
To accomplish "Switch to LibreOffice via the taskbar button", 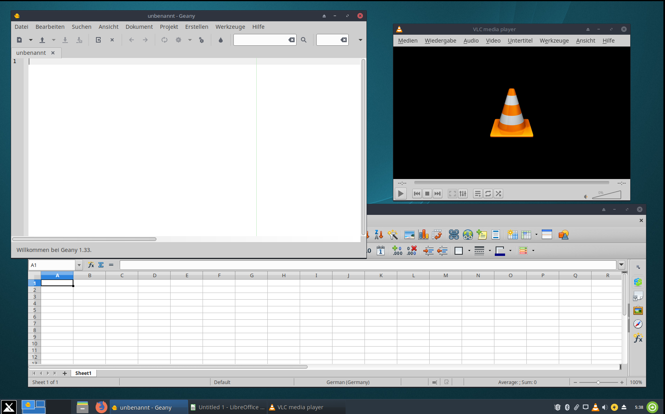I will point(227,407).
